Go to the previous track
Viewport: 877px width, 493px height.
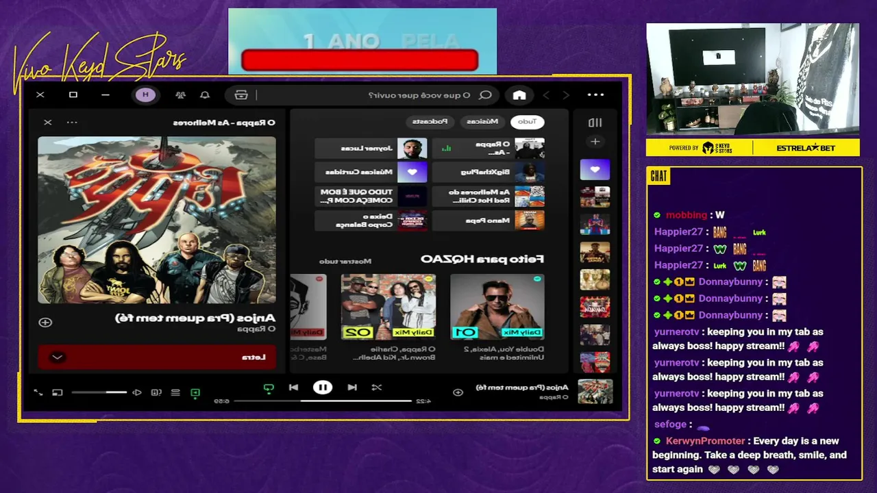[x=352, y=388]
